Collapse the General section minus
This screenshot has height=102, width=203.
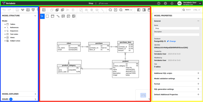198,21
